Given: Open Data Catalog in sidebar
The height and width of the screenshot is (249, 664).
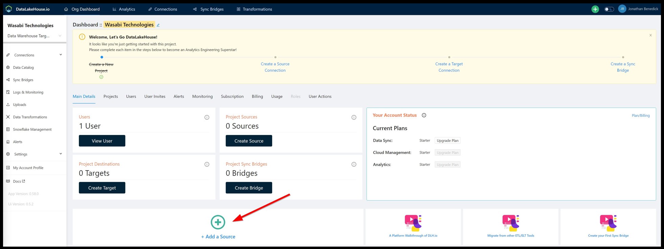Looking at the screenshot, I should 23,67.
